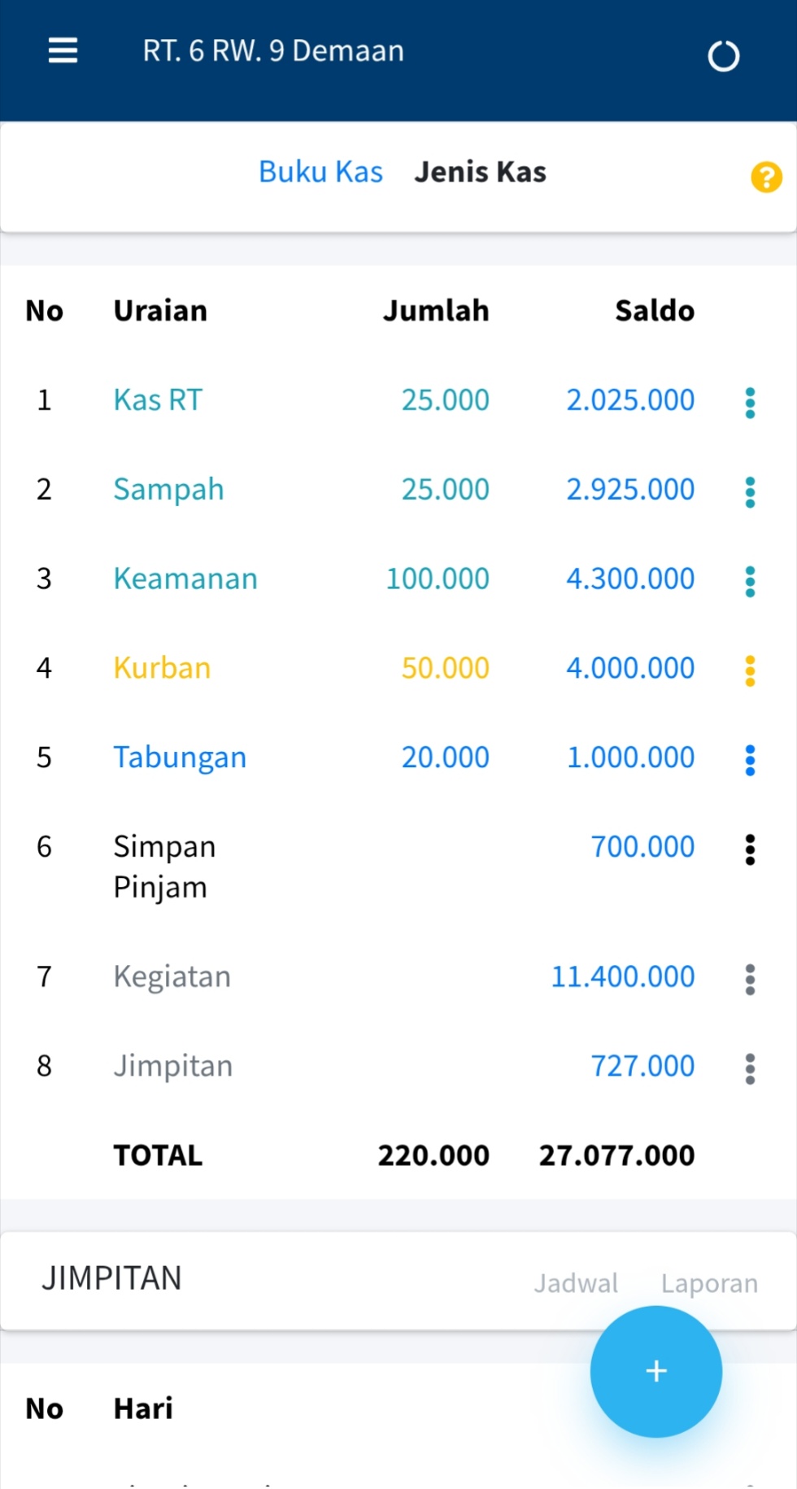Open the hamburger navigation menu

(x=63, y=50)
